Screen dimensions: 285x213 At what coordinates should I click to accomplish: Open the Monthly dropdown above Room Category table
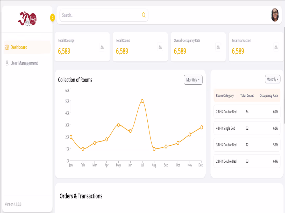(x=273, y=79)
